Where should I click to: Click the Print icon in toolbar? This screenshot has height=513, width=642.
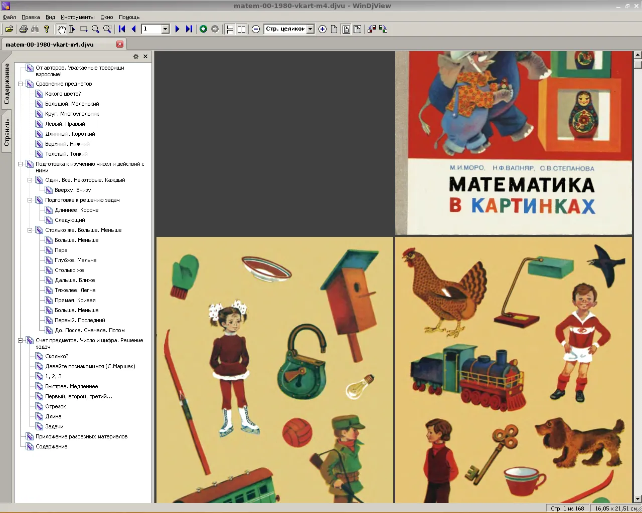click(x=23, y=29)
